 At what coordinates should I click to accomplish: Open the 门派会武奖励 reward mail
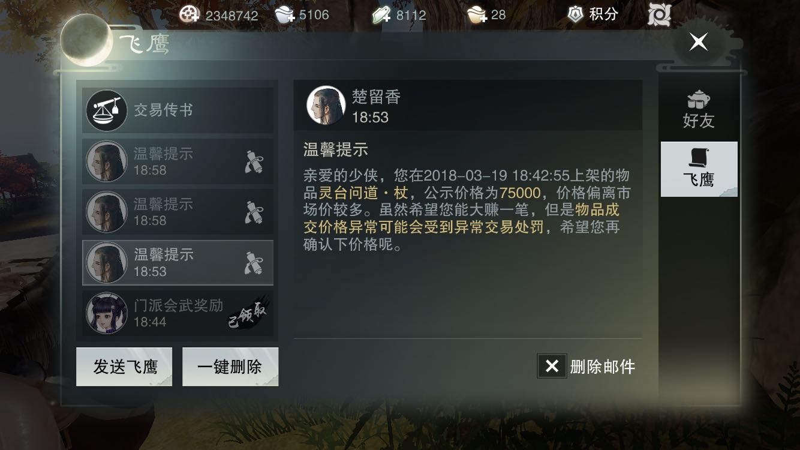coord(178,313)
